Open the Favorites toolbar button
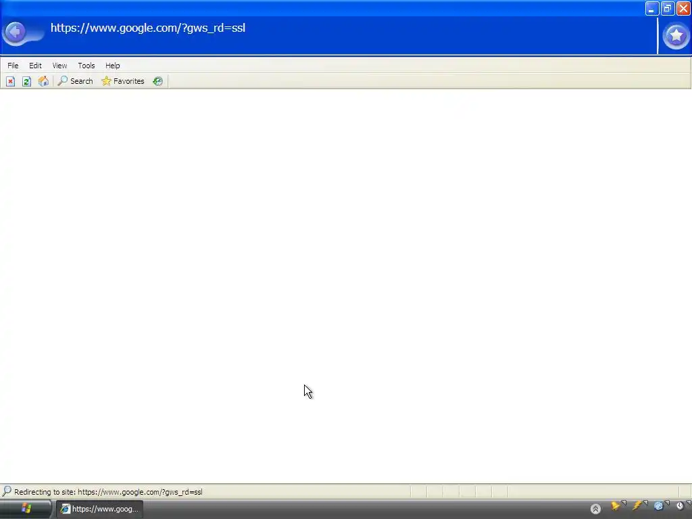 (123, 81)
